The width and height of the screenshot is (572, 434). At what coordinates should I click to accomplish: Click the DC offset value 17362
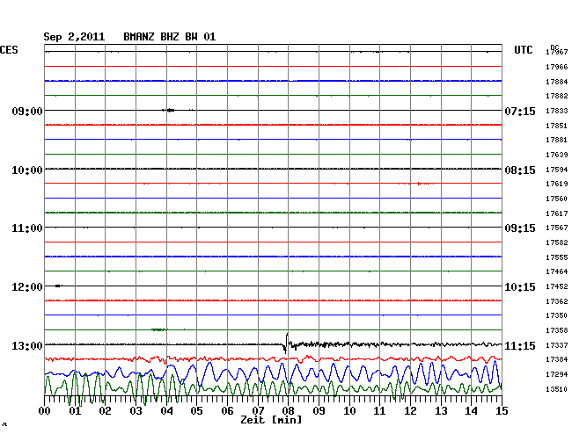point(557,301)
